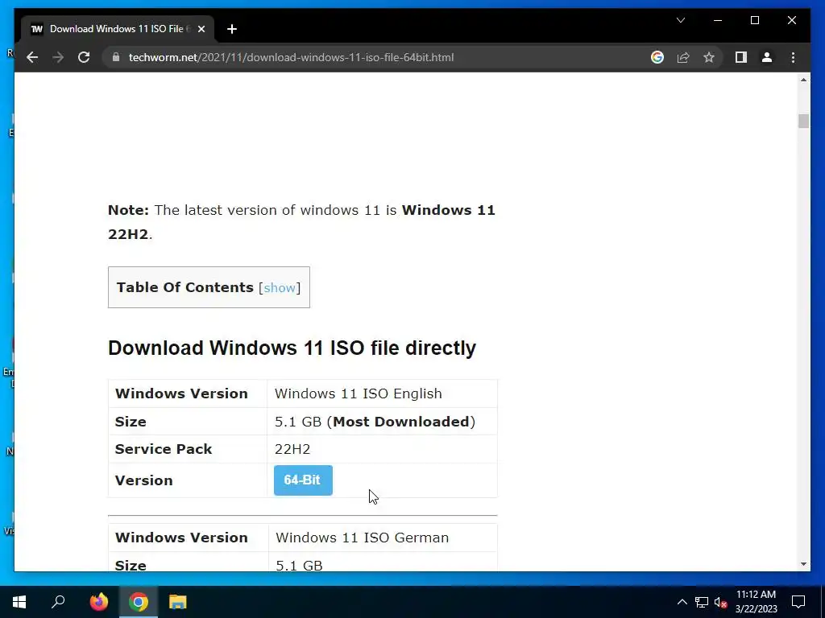
Task: Open the Windows Start menu
Action: pyautogui.click(x=19, y=602)
